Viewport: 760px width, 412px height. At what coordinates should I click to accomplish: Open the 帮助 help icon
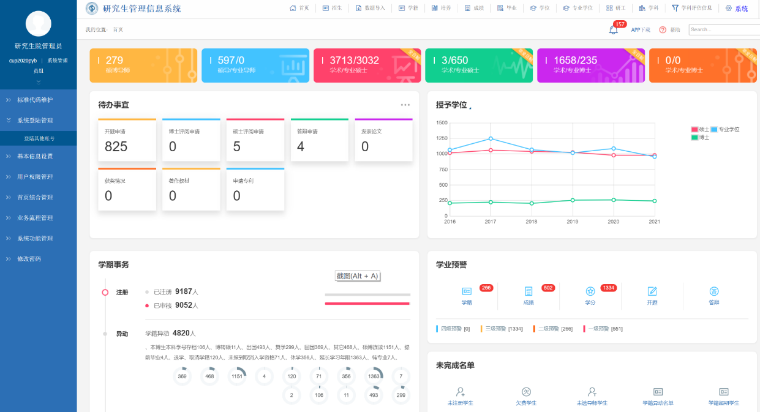663,29
